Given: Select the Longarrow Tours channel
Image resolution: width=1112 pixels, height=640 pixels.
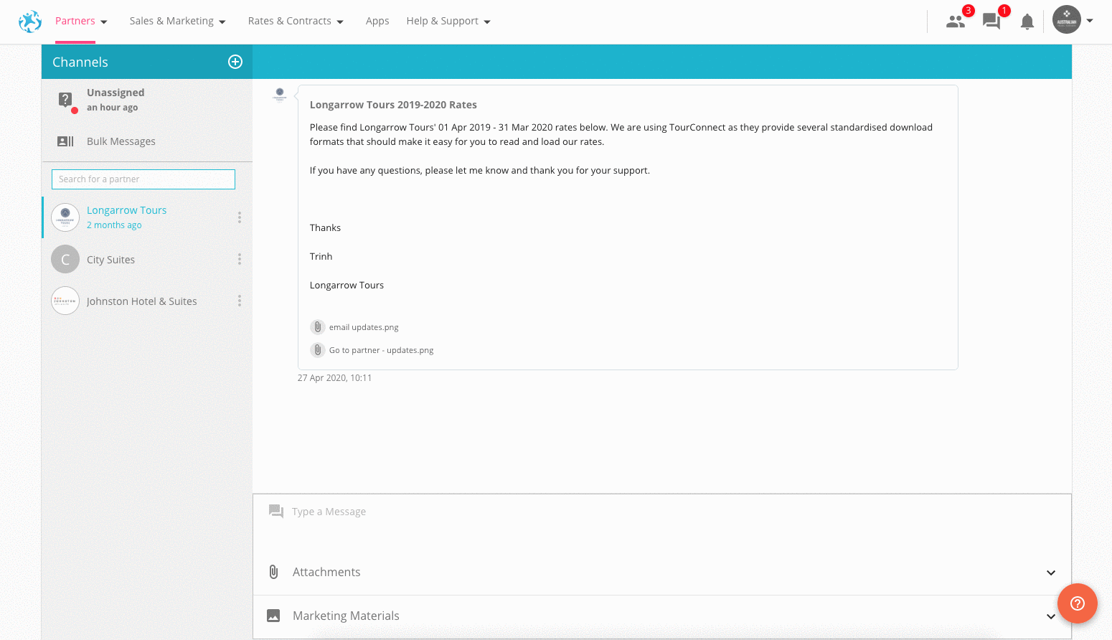Looking at the screenshot, I should [x=147, y=217].
